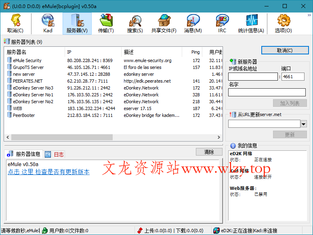Click the Update (更新) button
This screenshot has width=313, height=235.
click(x=290, y=135)
